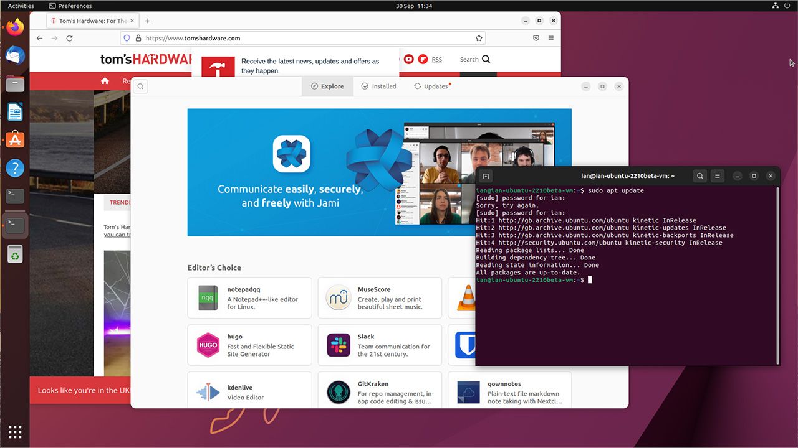Launch Thunderbird mail from the dock

click(15, 55)
